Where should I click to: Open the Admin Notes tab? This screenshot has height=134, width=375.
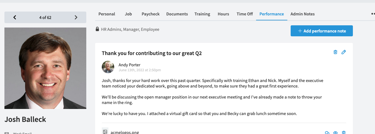[303, 14]
